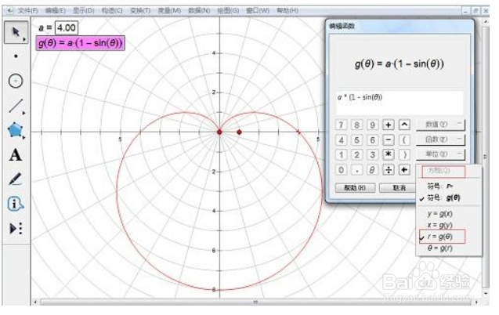Open the 单位(U) units dropdown
499x315 pixels.
[x=440, y=154]
